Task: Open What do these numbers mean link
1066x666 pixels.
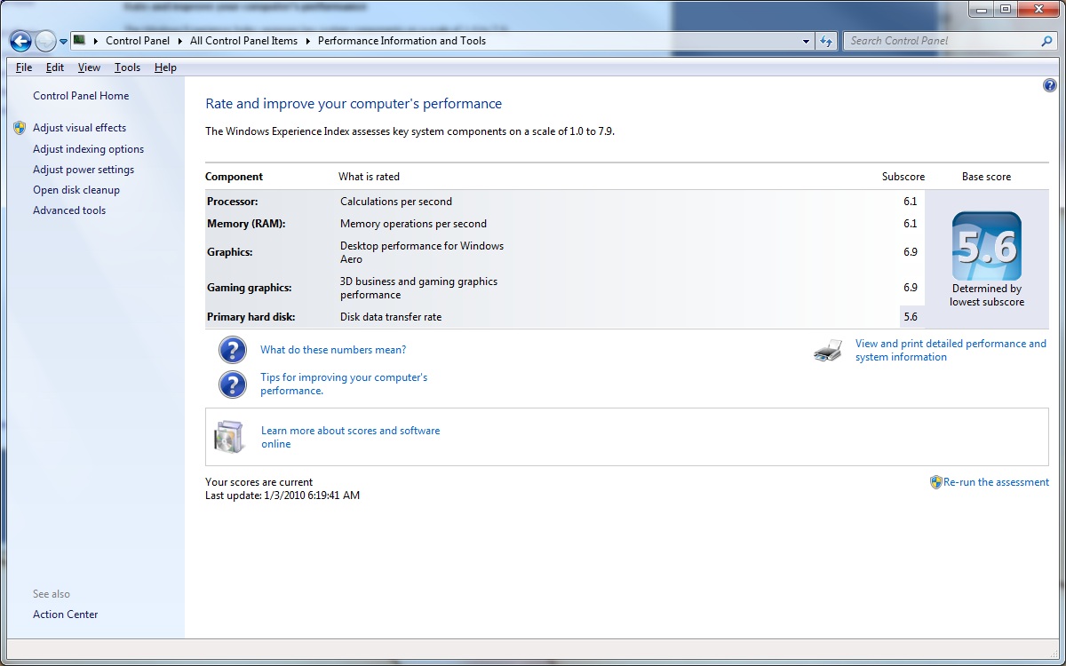Action: click(x=333, y=350)
